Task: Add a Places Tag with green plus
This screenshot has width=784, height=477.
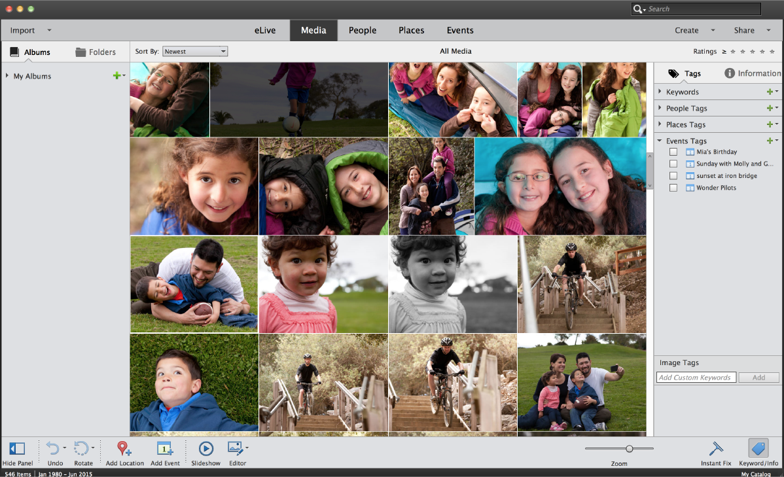Action: [x=770, y=124]
